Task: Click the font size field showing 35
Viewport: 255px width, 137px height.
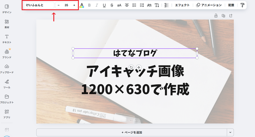Action: pos(66,5)
